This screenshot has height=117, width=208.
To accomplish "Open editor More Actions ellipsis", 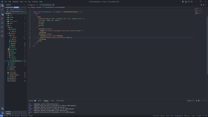I will click(x=206, y=5).
